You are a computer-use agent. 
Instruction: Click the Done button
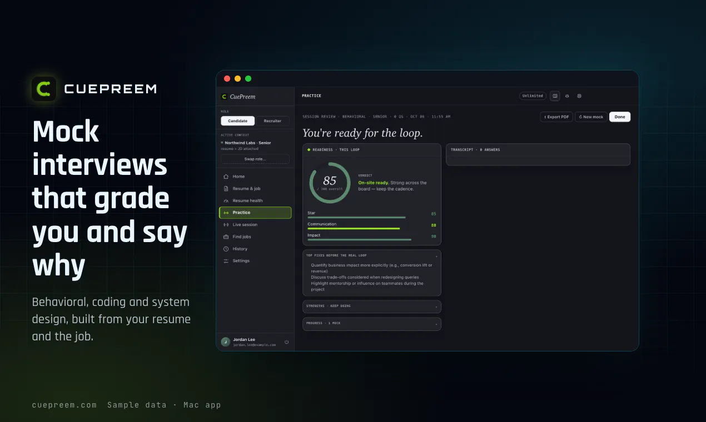[x=620, y=117]
